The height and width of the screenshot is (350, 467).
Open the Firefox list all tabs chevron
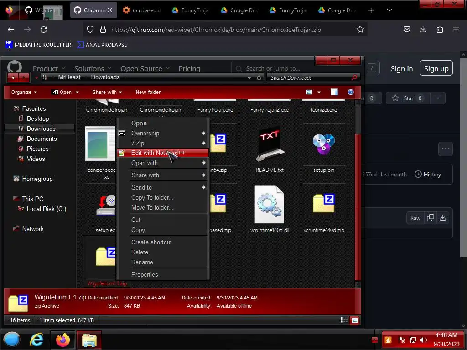click(x=389, y=10)
